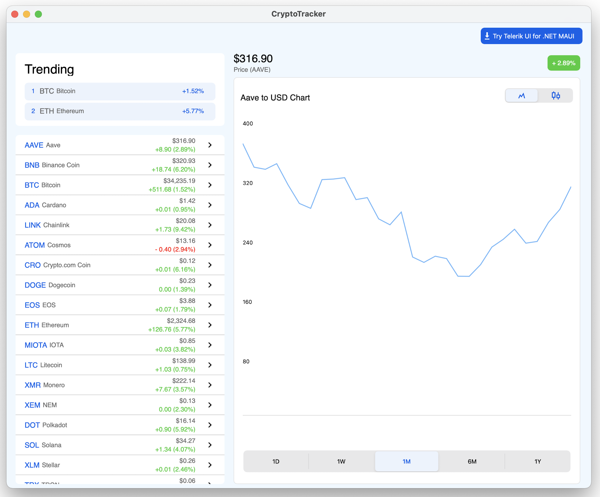
Task: Switch to the line chart view
Action: click(x=522, y=96)
